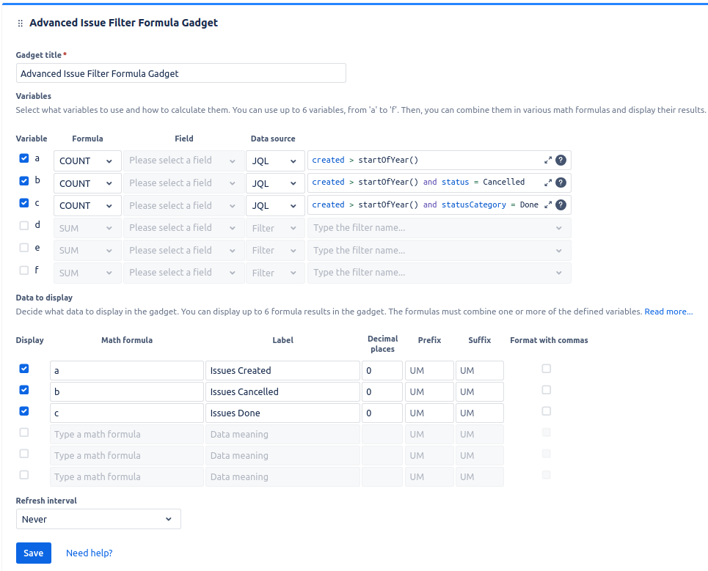Enable the fifth display row checkbox
Viewport: 708px width, 571px height.
pos(24,453)
